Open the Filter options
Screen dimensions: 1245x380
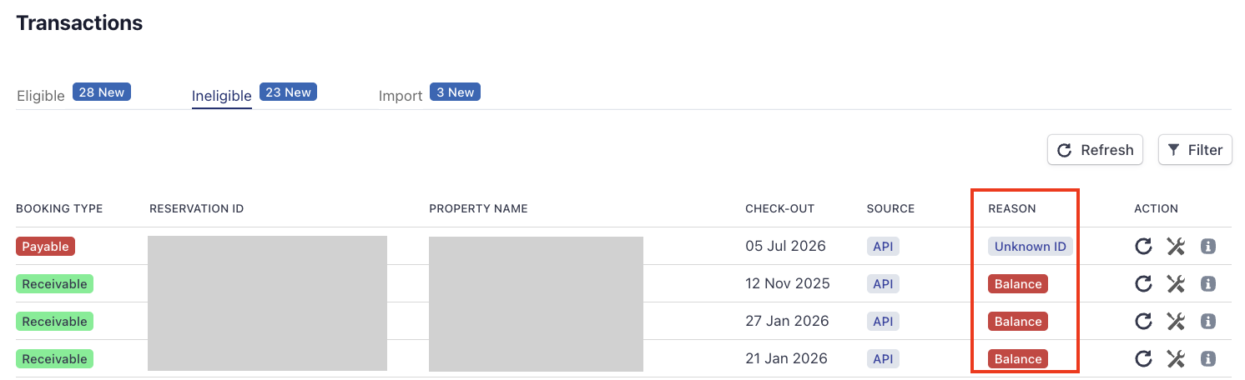pos(1195,150)
